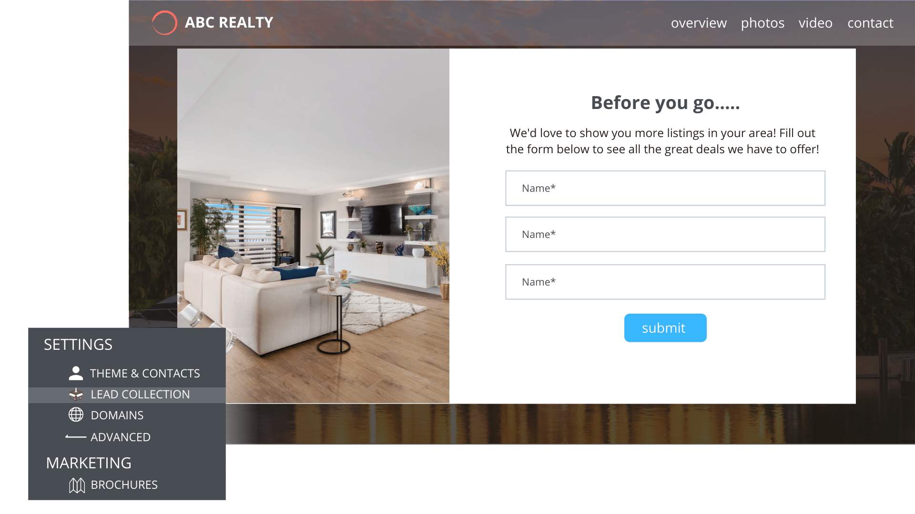Click the Video navigation tab
The width and height of the screenshot is (915, 514).
tap(816, 22)
